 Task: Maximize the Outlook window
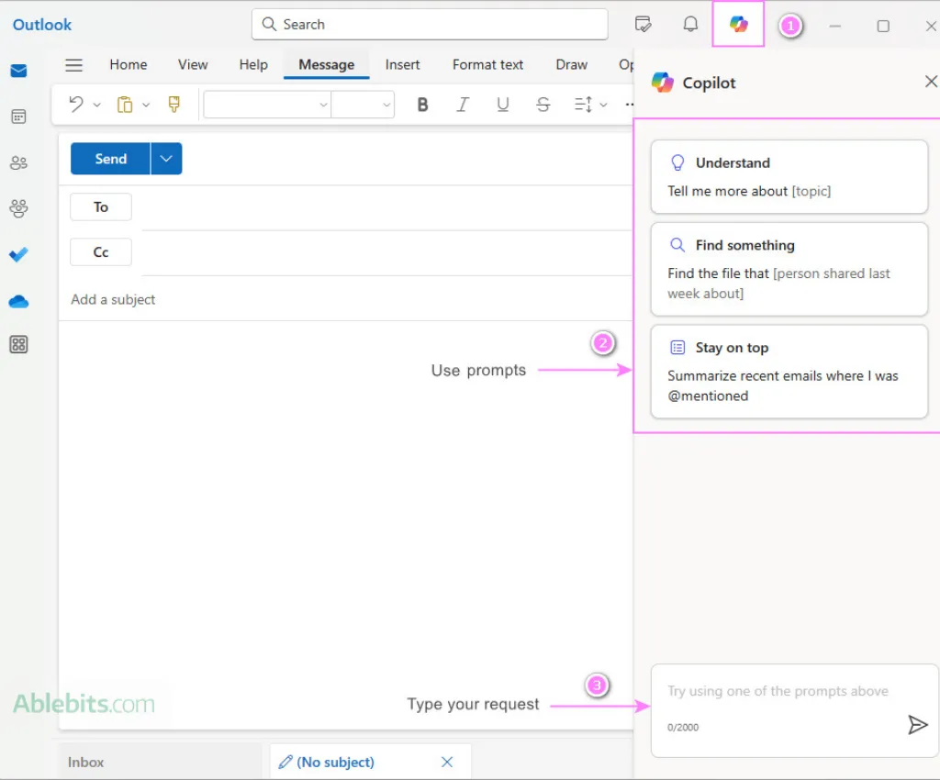tap(882, 26)
